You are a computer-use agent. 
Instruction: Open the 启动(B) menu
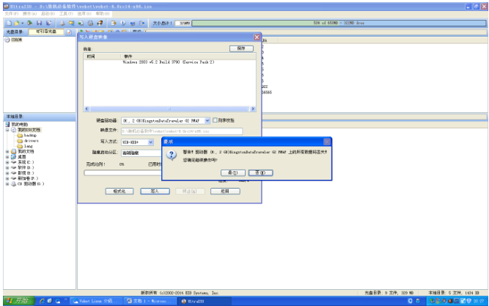[x=48, y=14]
